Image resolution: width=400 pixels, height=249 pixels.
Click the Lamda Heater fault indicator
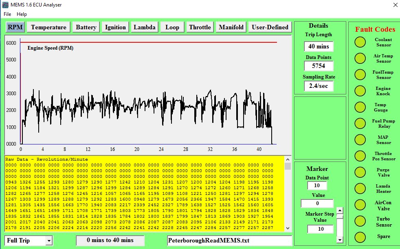coord(360,189)
